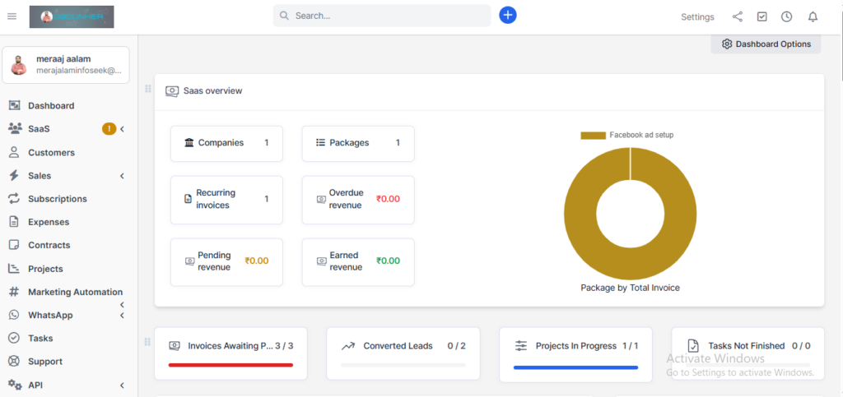The width and height of the screenshot is (843, 397).
Task: Expand the SaaS sidebar submenu
Action: point(122,129)
